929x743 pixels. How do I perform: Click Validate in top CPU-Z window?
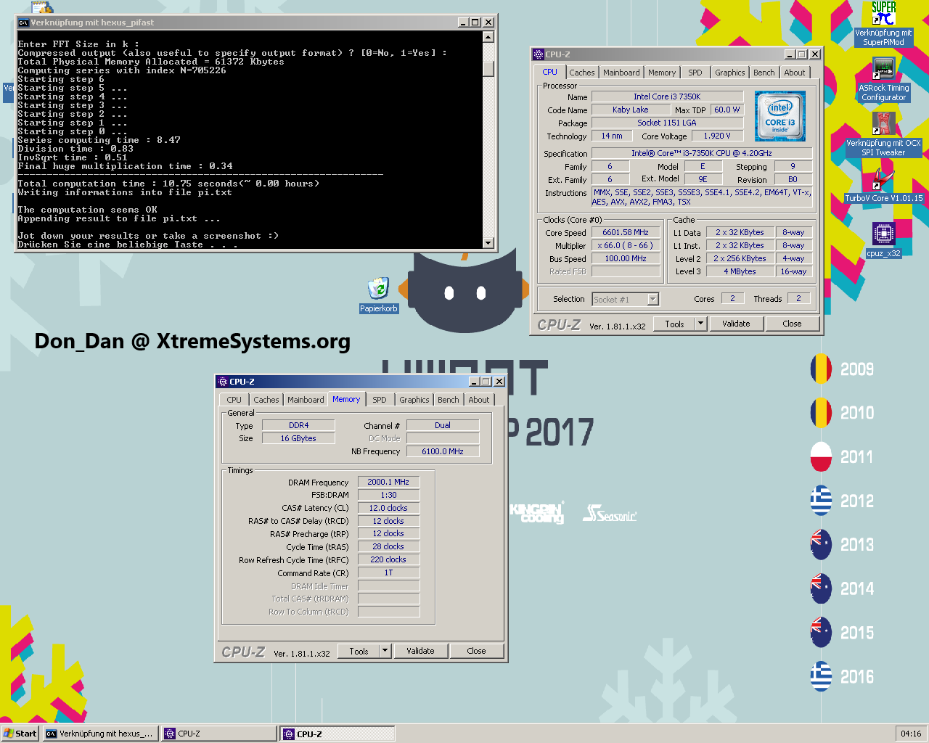coord(736,324)
